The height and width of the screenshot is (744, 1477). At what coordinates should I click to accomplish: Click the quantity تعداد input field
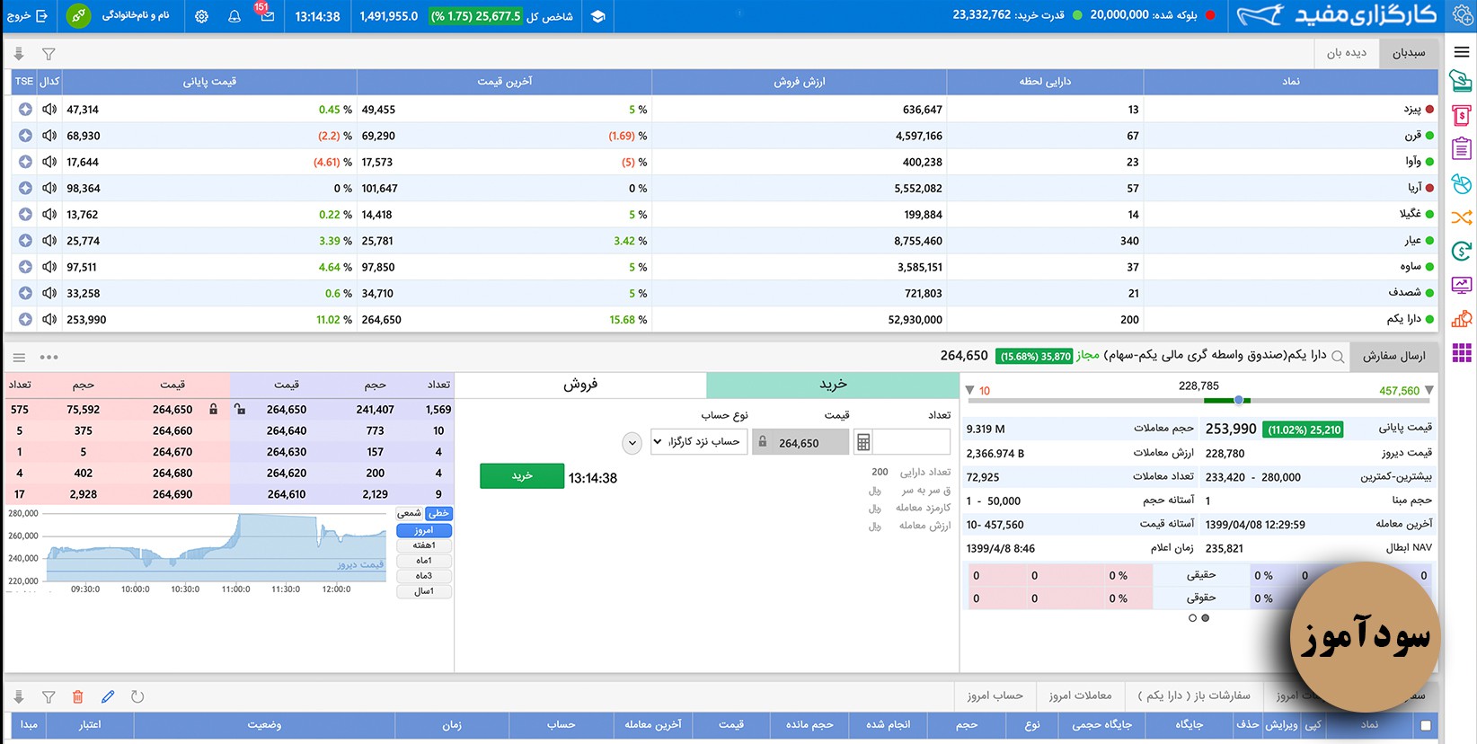tap(911, 441)
